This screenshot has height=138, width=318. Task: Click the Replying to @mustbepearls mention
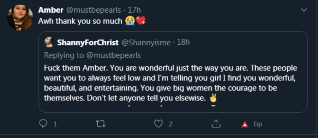[x=114, y=55]
